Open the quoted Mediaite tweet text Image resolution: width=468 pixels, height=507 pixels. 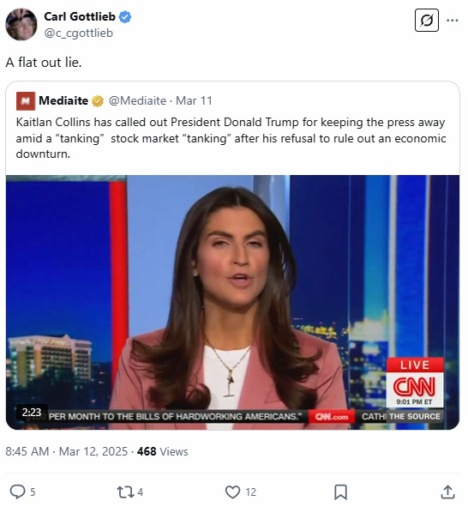(231, 138)
